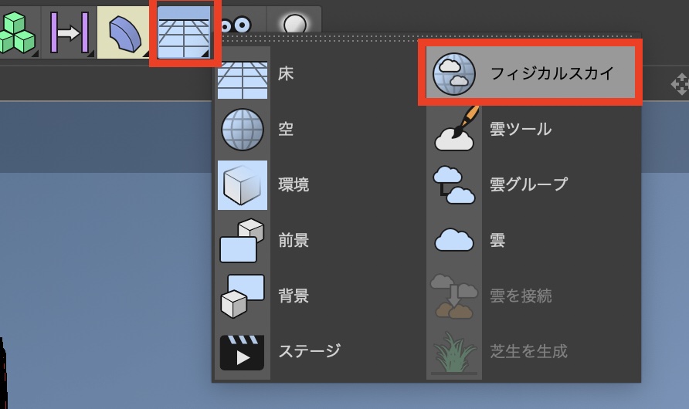
Task: Create a 雲グループ cloud group
Action: click(x=528, y=185)
